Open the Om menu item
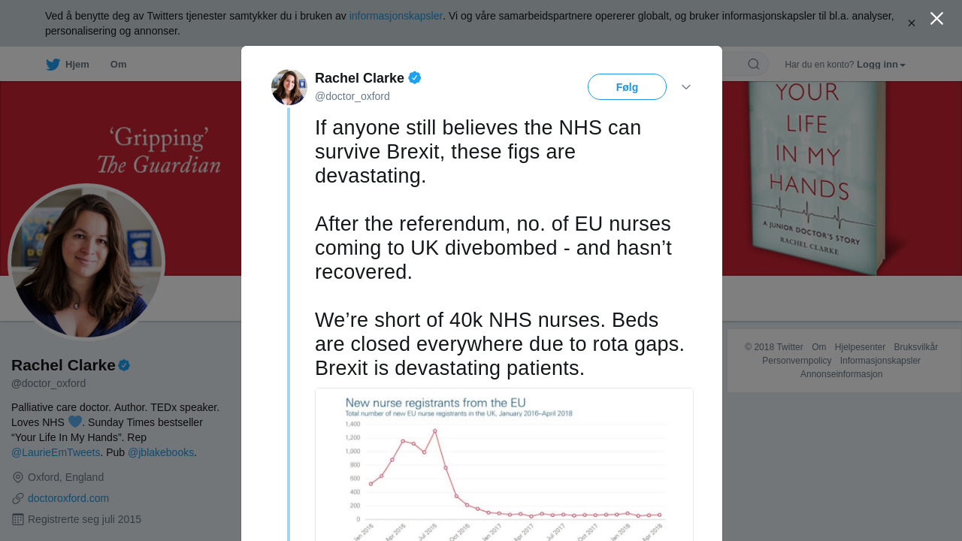This screenshot has width=962, height=541. coord(118,65)
